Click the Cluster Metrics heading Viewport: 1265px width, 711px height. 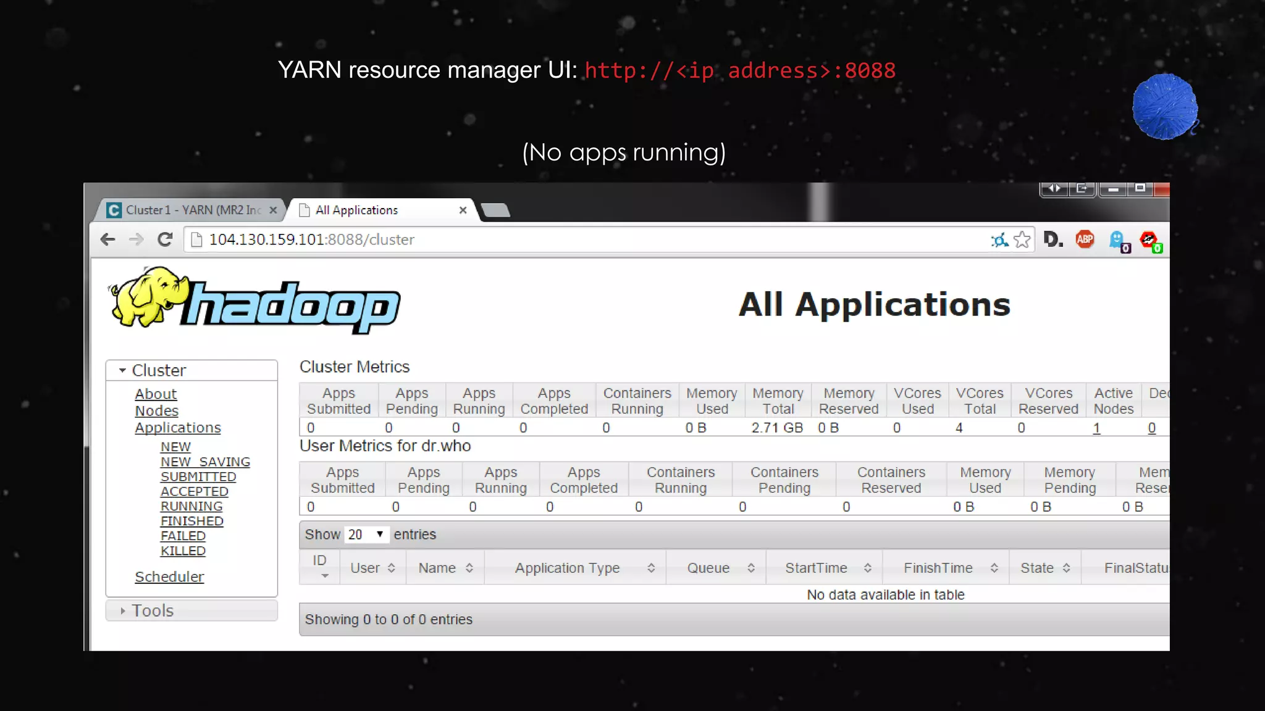(355, 367)
